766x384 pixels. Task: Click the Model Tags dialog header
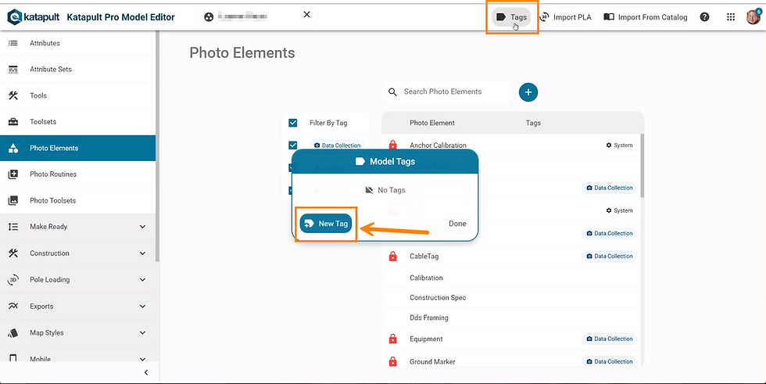tap(385, 161)
